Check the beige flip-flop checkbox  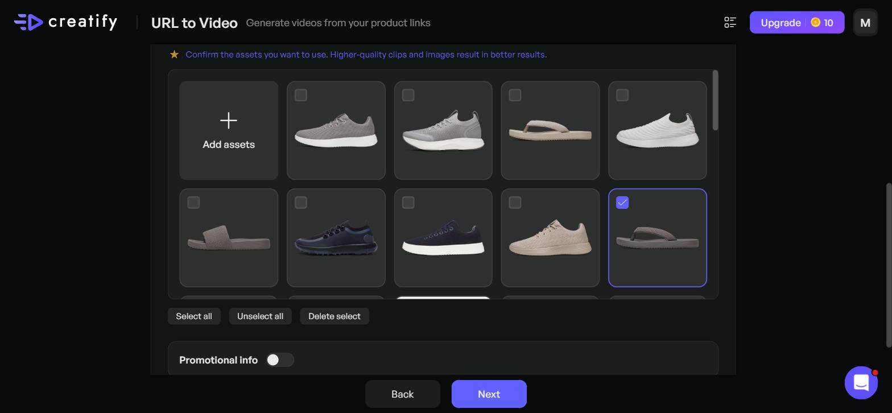(x=515, y=95)
